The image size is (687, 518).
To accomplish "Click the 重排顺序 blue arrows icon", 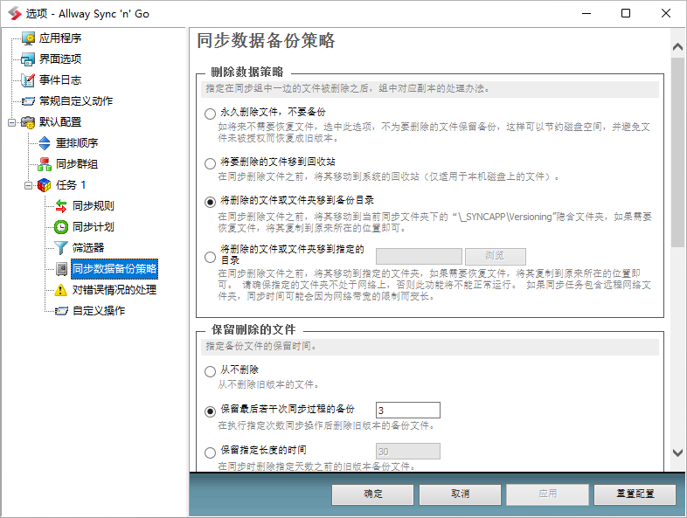I will coord(45,143).
